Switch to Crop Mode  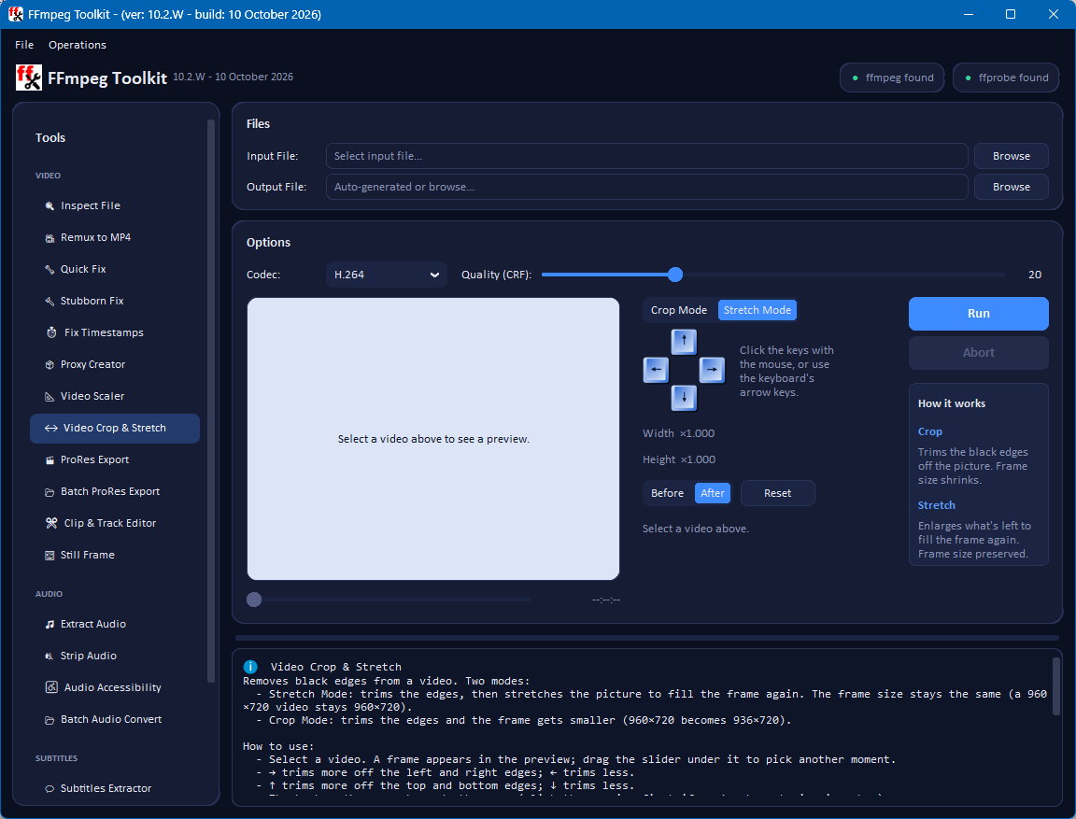pyautogui.click(x=679, y=310)
